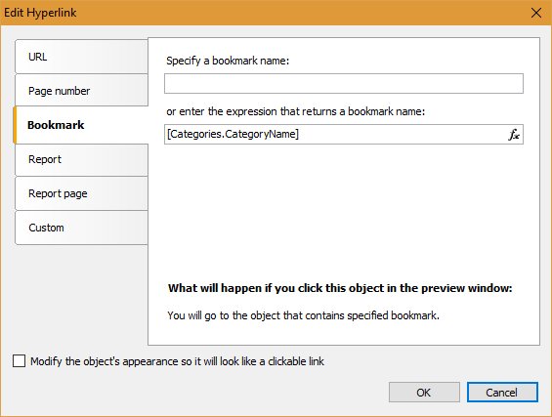Confirm with the OK button
The image size is (552, 417).
pos(424,392)
